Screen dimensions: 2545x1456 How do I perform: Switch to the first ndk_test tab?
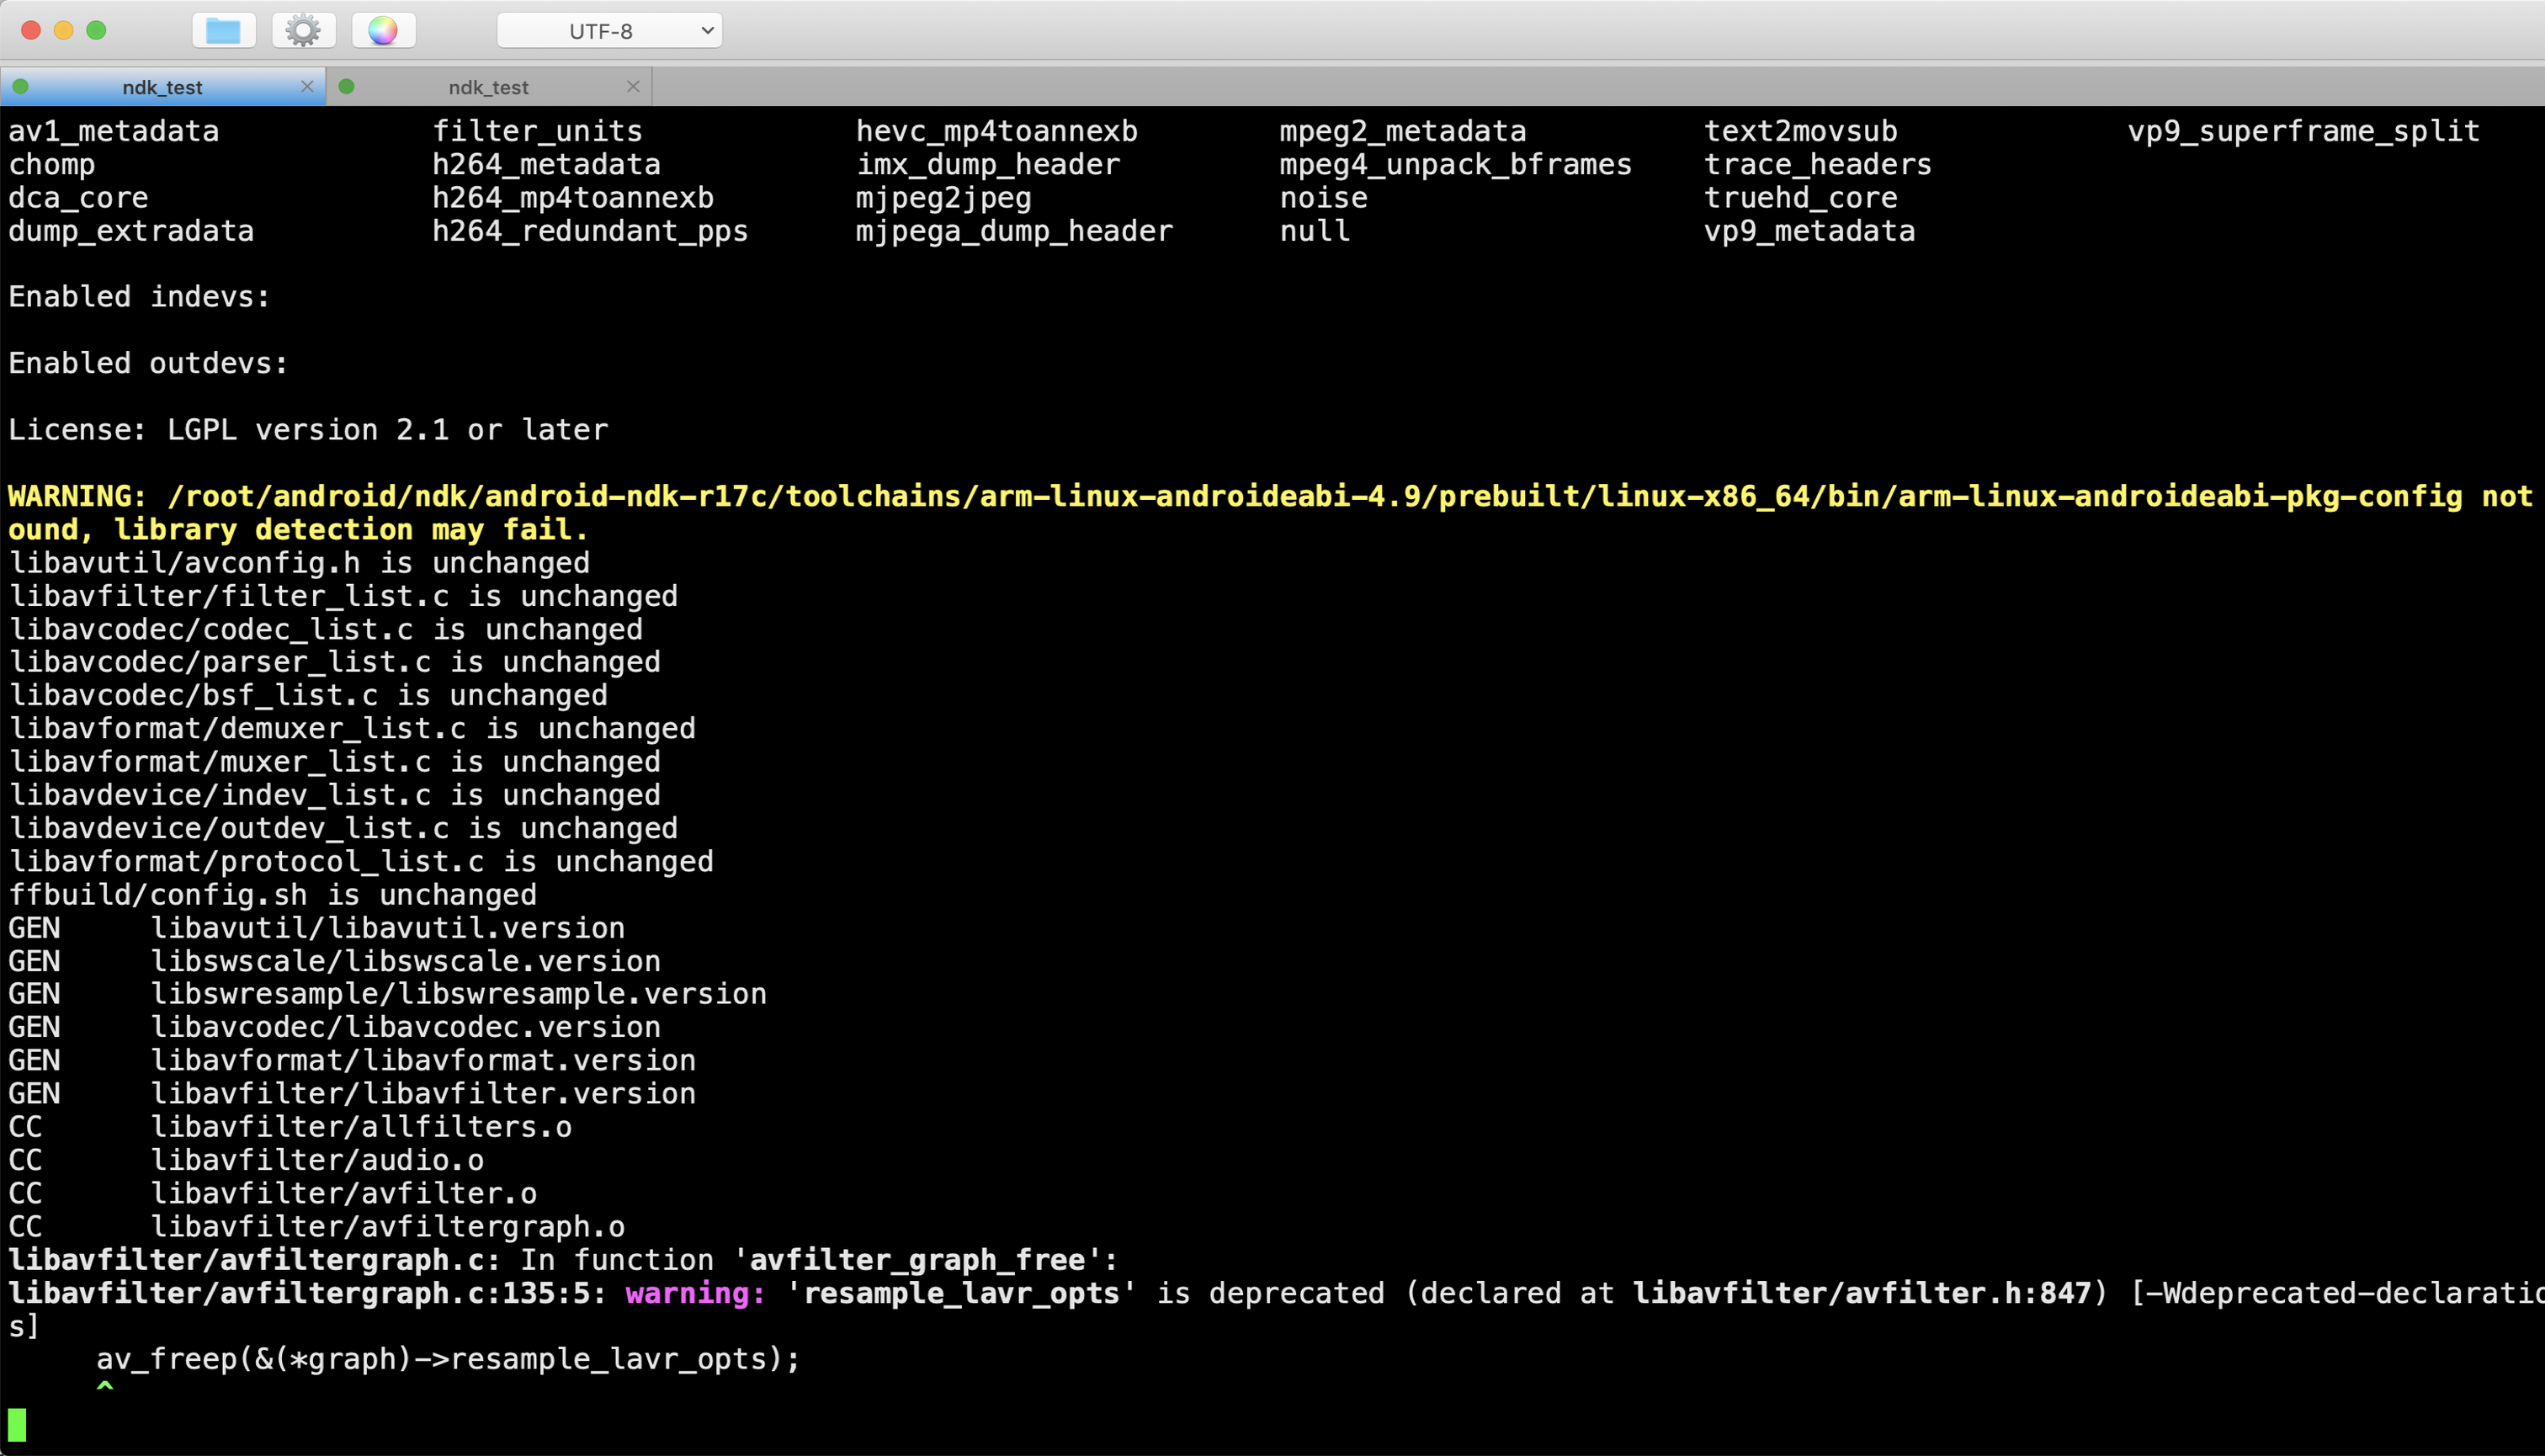tap(162, 87)
